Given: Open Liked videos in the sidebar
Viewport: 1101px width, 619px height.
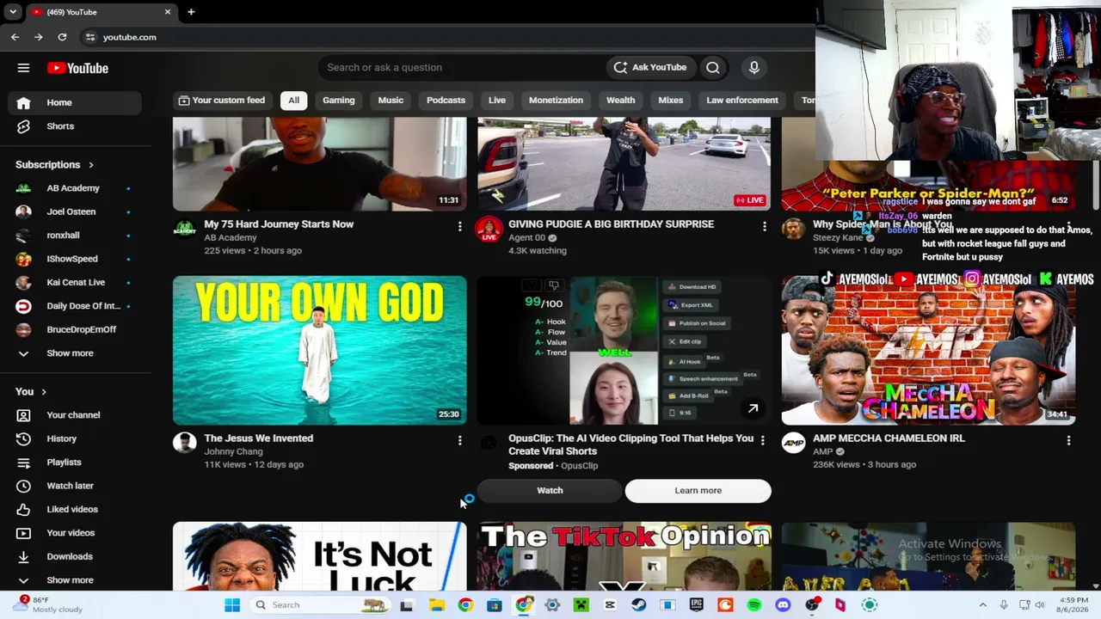Looking at the screenshot, I should 75,509.
